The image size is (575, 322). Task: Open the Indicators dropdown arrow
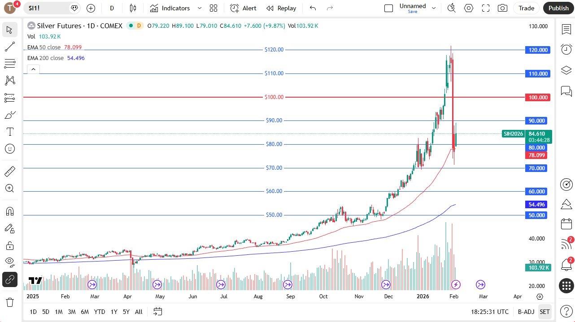click(199, 8)
